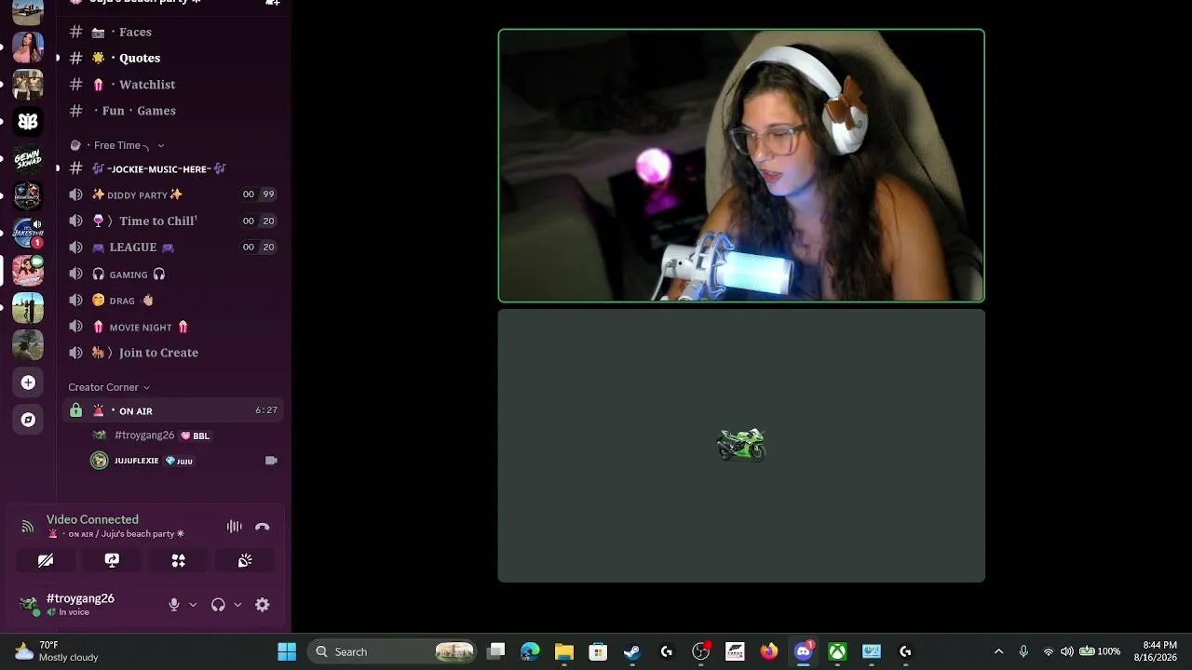
Task: Open Microsoft Store from the taskbar
Action: [x=598, y=651]
